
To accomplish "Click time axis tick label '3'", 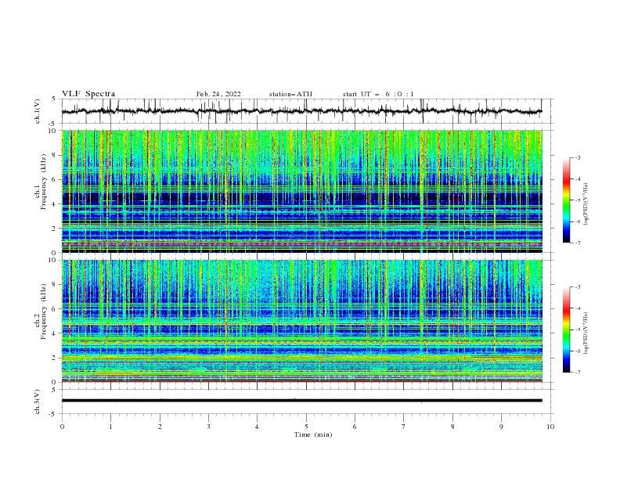I will click(208, 427).
